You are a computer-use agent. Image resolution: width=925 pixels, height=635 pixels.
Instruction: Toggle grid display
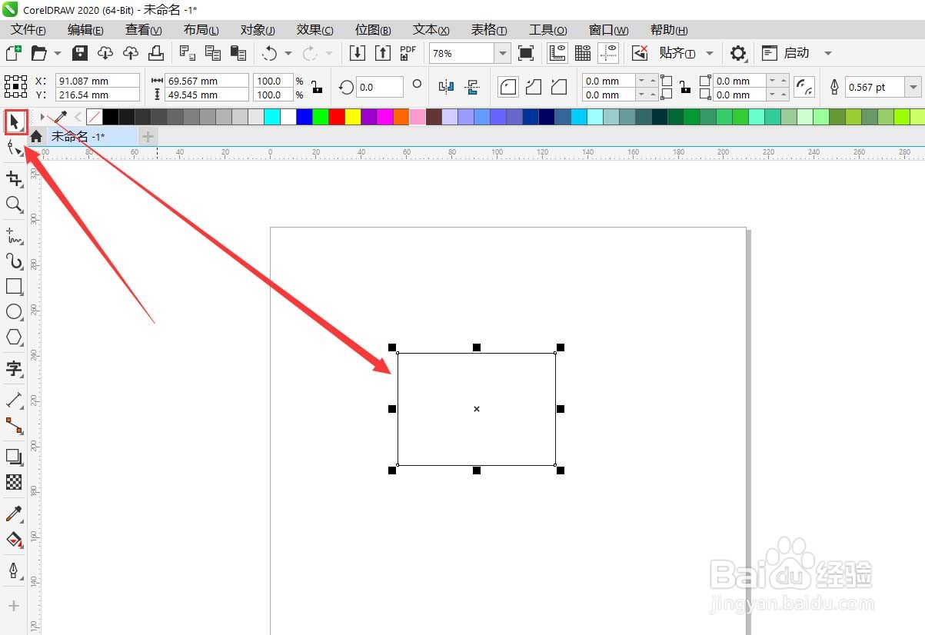[x=583, y=53]
